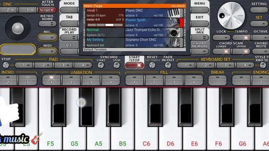The image size is (269, 151).
Task: Click the Q.T. button
Action: (69, 51)
